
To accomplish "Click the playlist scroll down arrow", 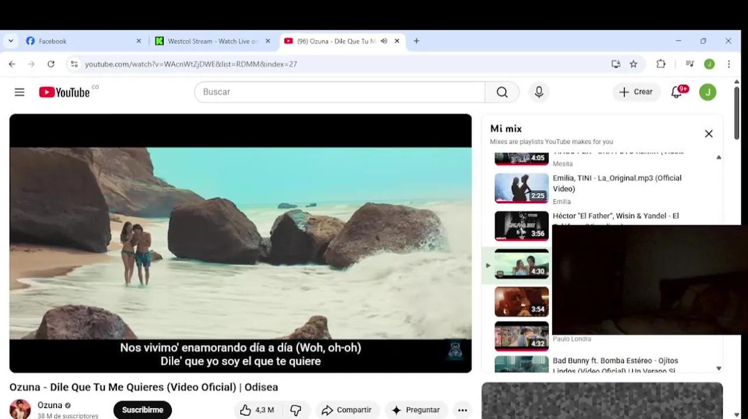I will [x=718, y=368].
